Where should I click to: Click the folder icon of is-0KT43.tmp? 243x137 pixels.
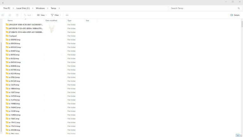pyautogui.click(x=7, y=55)
